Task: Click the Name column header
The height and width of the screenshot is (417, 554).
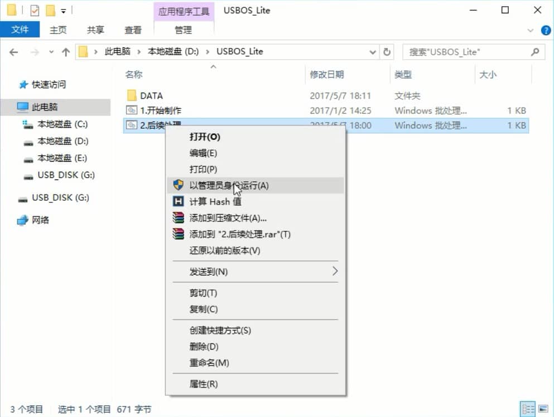Action: tap(134, 74)
